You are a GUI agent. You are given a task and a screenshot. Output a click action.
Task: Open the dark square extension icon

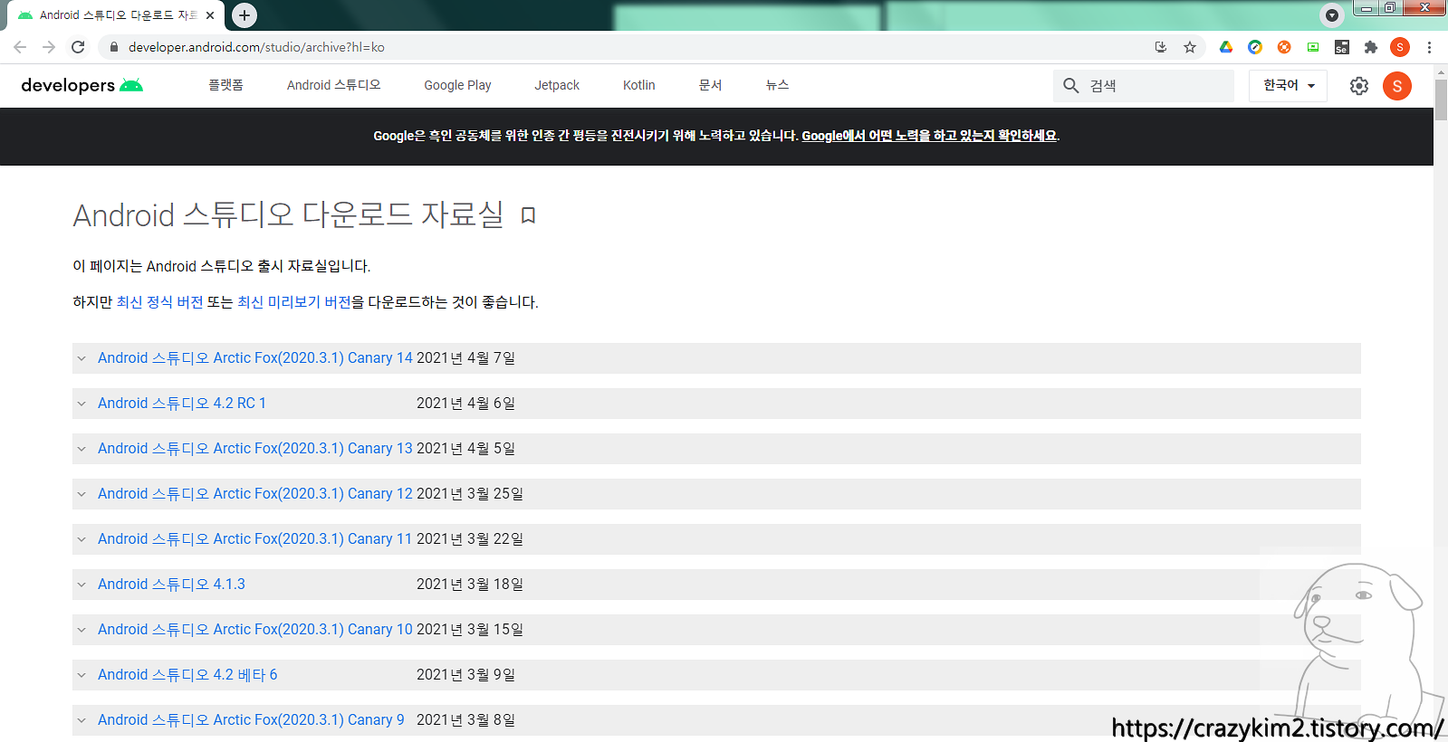pos(1342,47)
